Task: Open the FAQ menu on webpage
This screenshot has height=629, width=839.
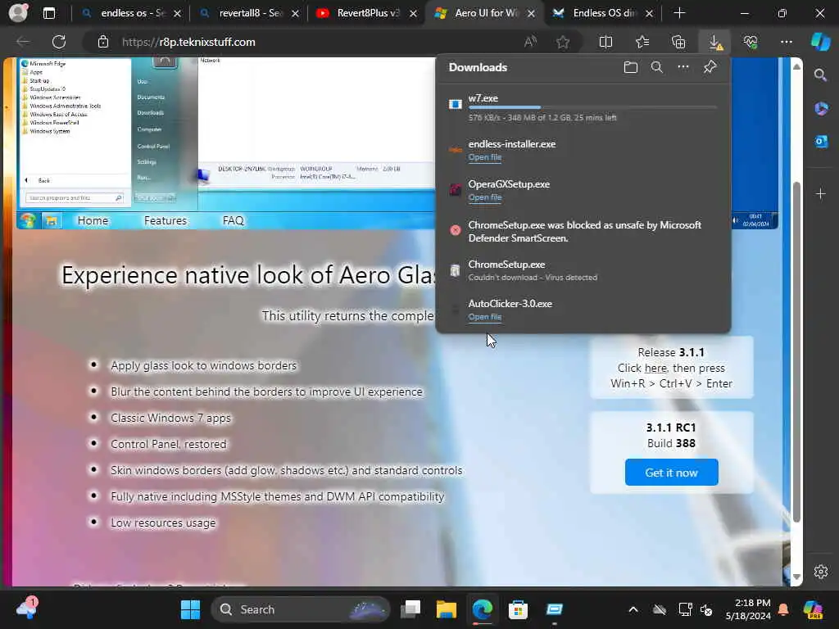Action: pos(233,220)
